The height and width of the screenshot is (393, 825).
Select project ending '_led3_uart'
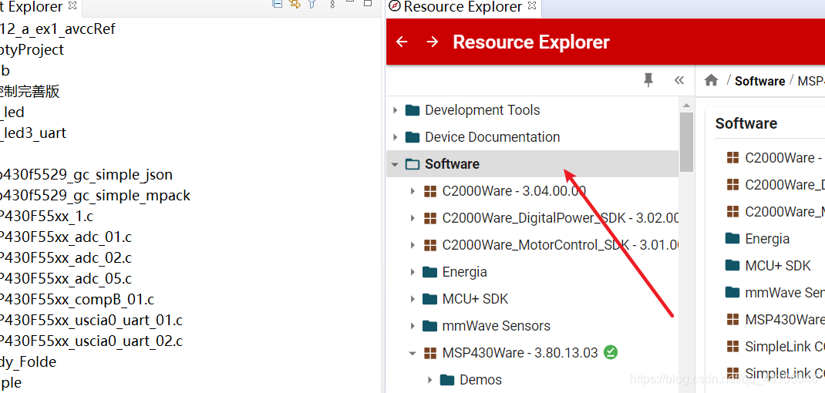pyautogui.click(x=34, y=133)
